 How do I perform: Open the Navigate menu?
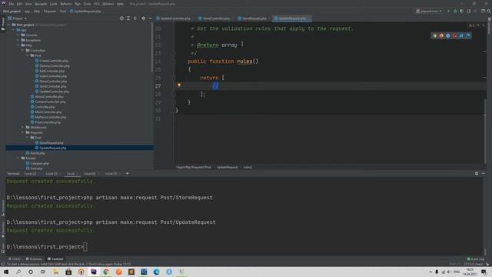pos(41,4)
